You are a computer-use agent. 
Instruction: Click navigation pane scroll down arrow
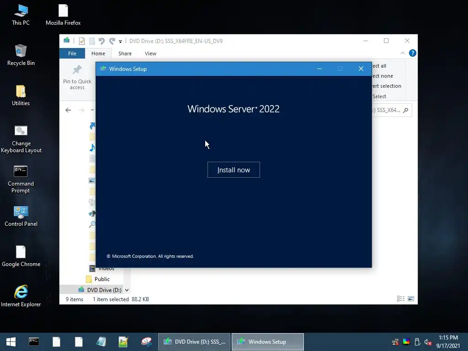coord(127,290)
